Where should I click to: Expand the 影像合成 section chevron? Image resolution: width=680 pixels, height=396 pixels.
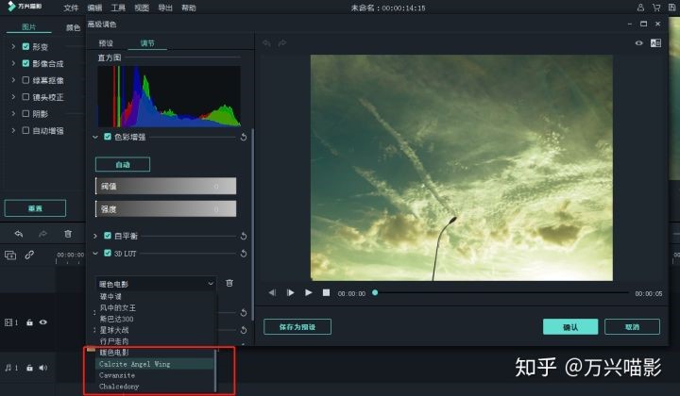coord(13,63)
